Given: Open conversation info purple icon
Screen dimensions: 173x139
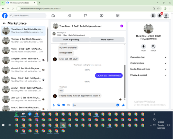Looking at the screenshot, I should 122,26.
